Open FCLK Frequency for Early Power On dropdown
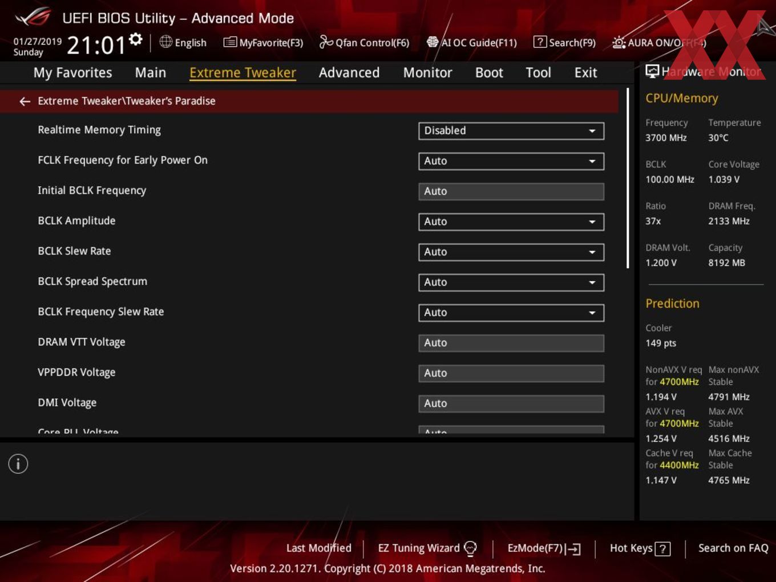Viewport: 776px width, 582px height. pyautogui.click(x=511, y=161)
